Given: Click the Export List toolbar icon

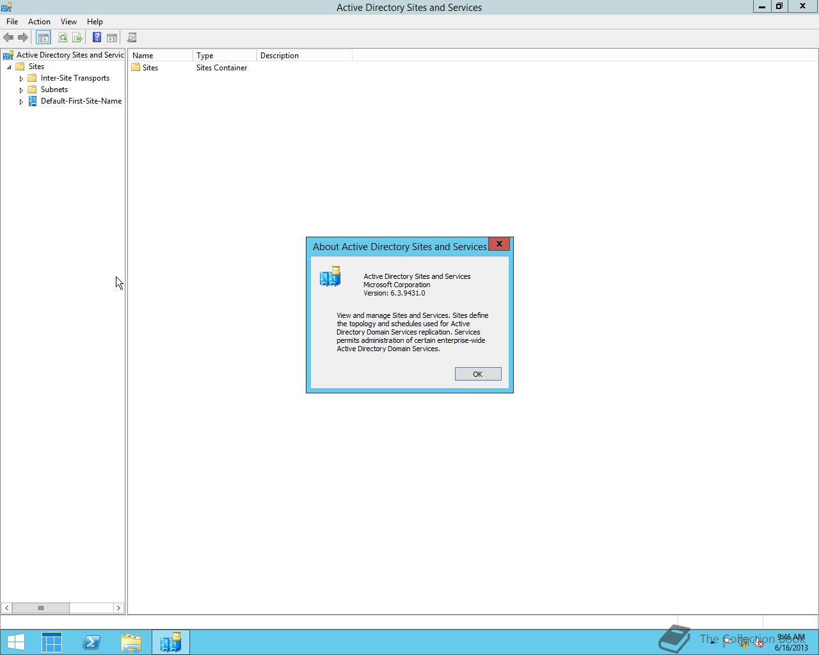Looking at the screenshot, I should [x=77, y=38].
